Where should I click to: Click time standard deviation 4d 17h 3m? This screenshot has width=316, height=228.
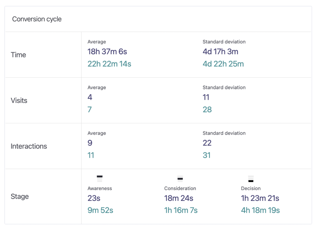(x=220, y=52)
